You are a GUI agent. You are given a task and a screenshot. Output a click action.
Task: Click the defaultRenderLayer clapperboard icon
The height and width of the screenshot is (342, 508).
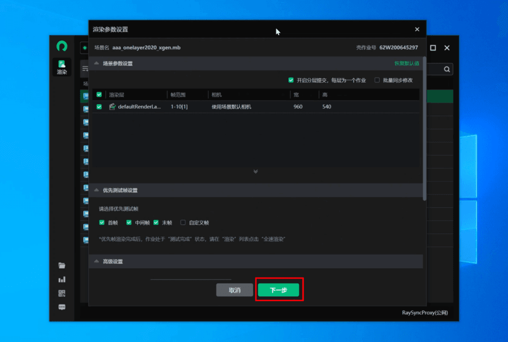tap(112, 107)
